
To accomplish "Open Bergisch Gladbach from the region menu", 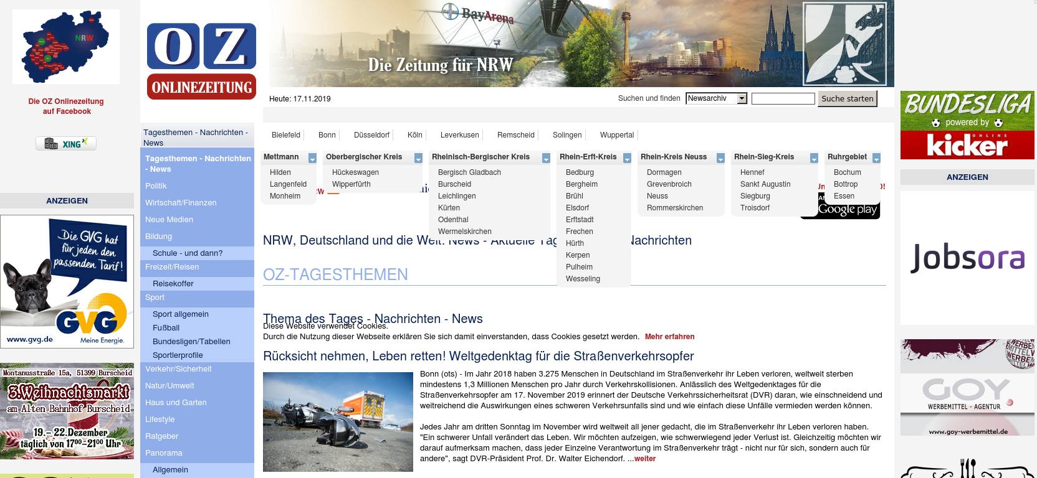I will click(469, 172).
